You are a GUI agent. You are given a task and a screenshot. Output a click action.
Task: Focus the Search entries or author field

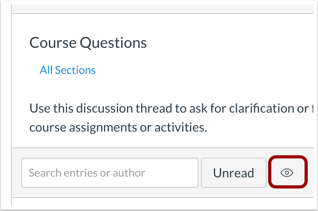pos(110,173)
